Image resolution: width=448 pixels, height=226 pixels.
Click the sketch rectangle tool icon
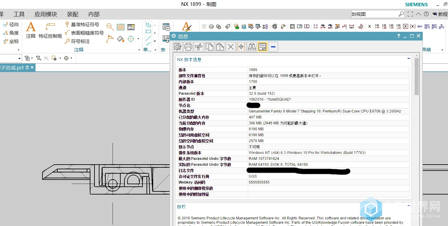(x=149, y=31)
